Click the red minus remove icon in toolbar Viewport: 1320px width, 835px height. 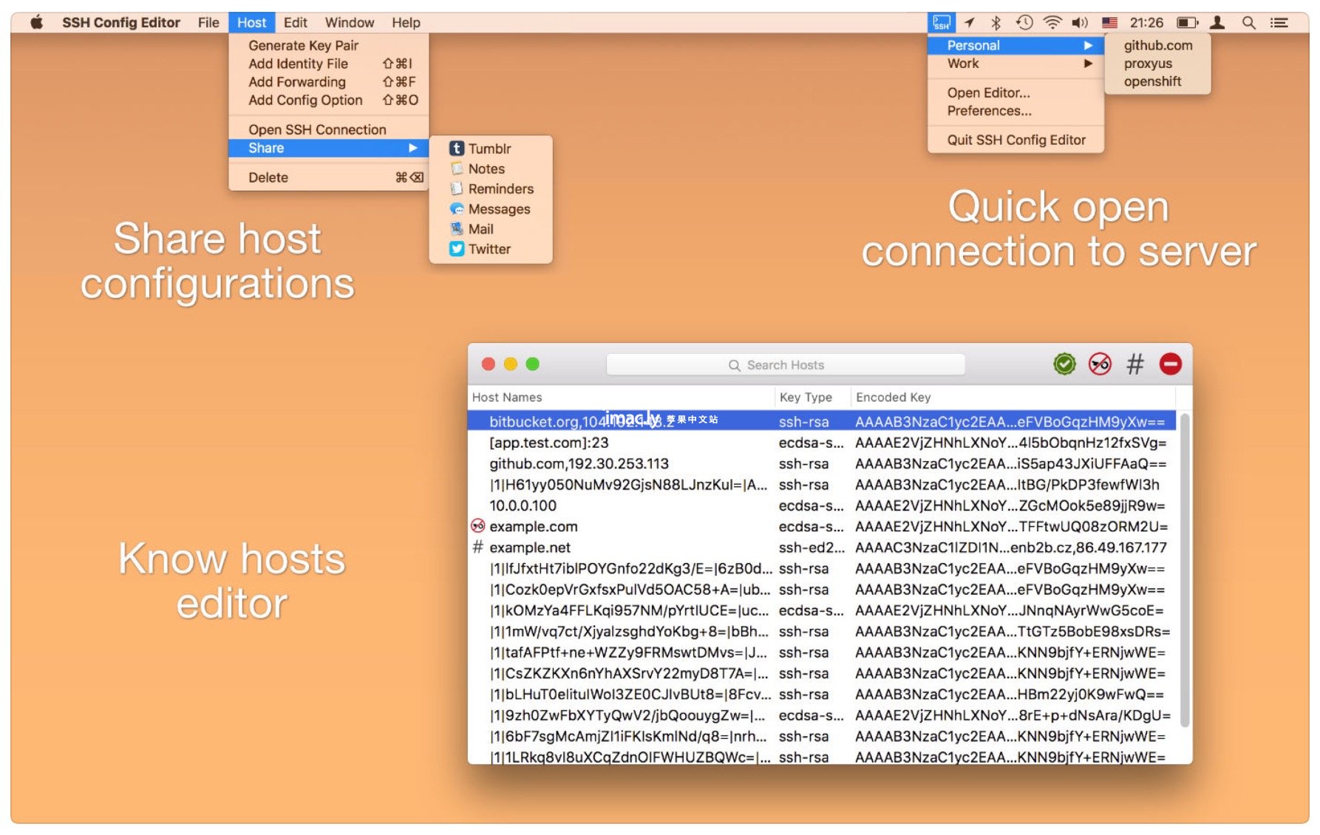(1170, 364)
